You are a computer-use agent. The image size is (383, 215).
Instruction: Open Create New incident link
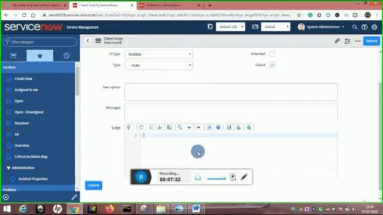pos(23,79)
